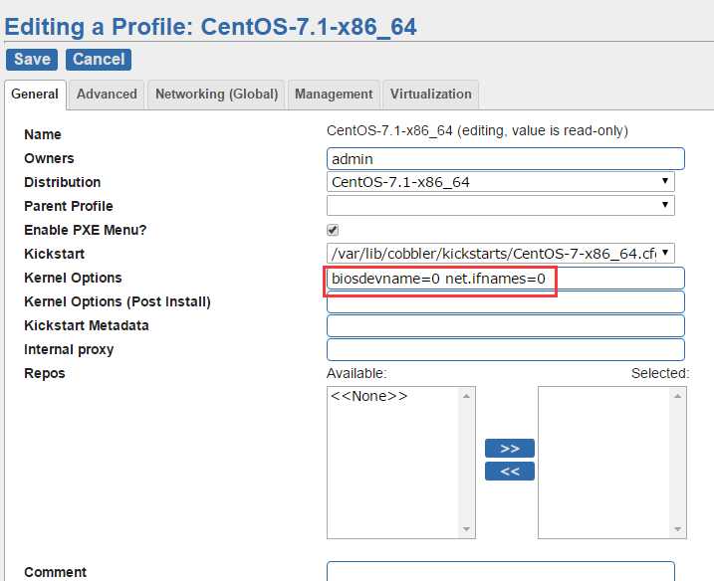The height and width of the screenshot is (581, 714).
Task: Open the Advanced tab
Action: (x=107, y=95)
